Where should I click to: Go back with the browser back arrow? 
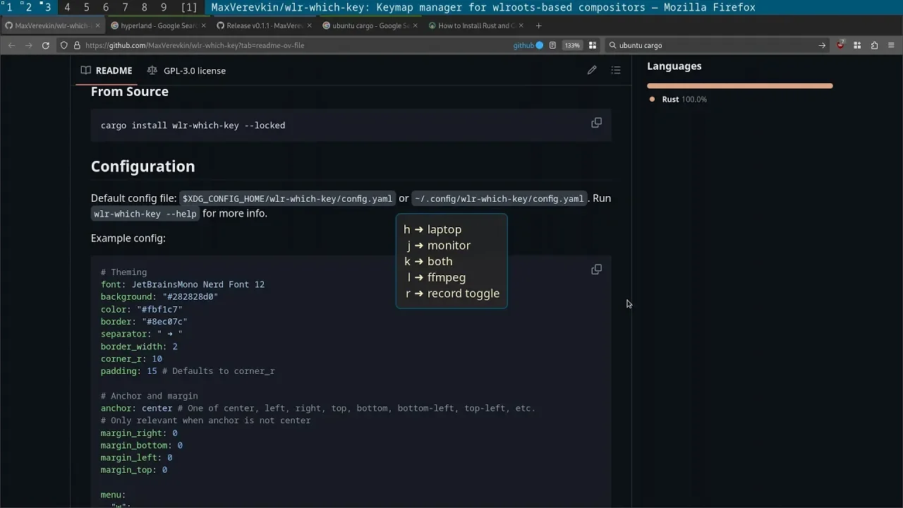[x=11, y=45]
